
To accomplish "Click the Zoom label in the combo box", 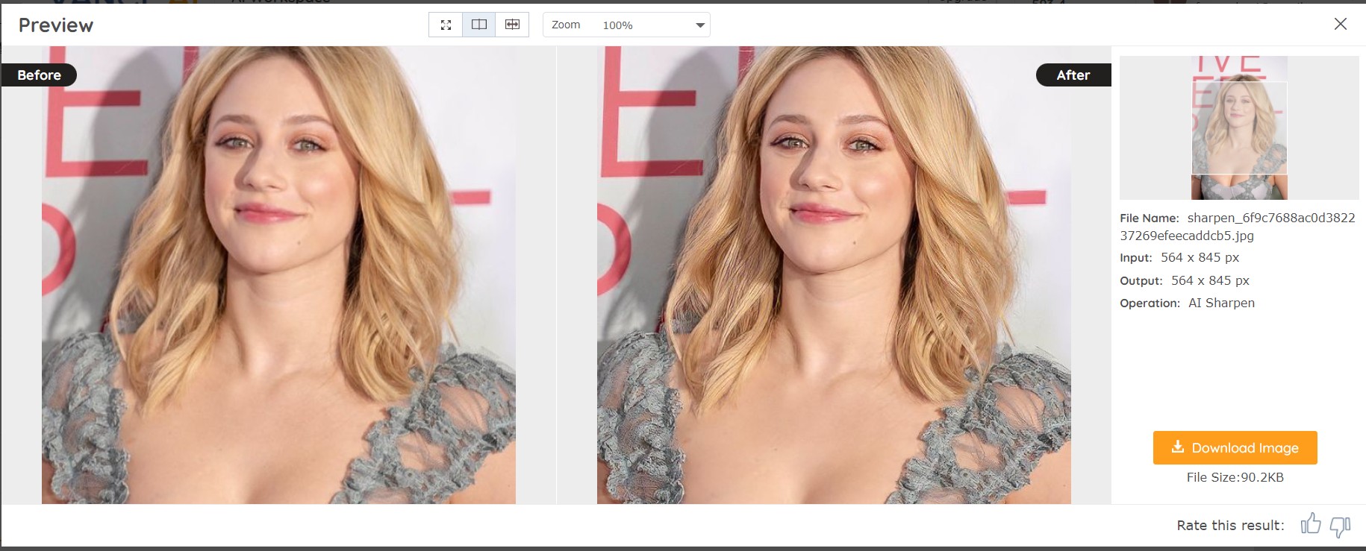I will [566, 25].
